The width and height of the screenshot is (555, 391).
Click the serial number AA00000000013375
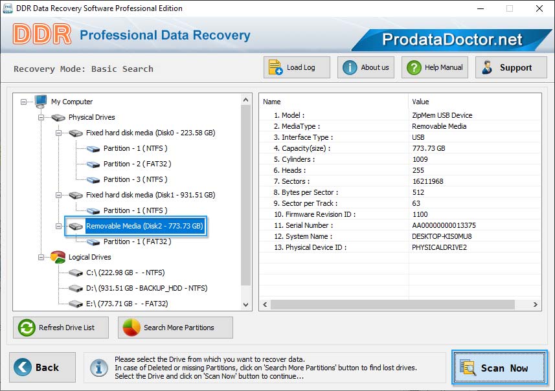pyautogui.click(x=444, y=225)
